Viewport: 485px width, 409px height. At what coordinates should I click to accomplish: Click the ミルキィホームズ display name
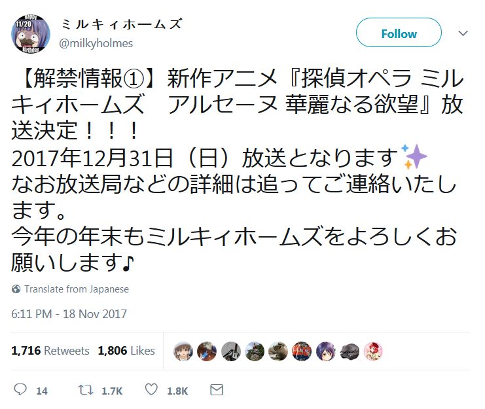(x=122, y=24)
